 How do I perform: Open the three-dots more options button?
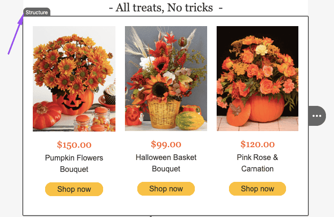317,116
